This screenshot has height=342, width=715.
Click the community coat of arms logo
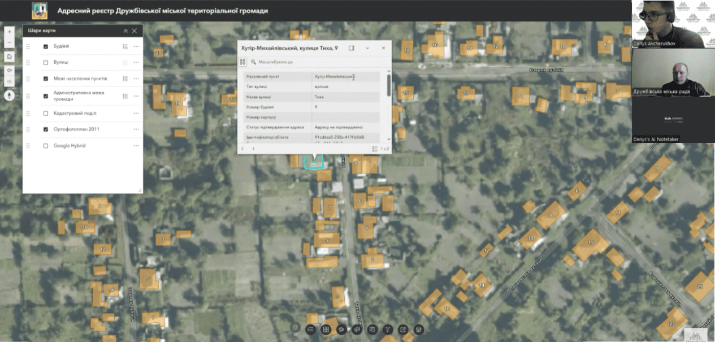tap(40, 10)
